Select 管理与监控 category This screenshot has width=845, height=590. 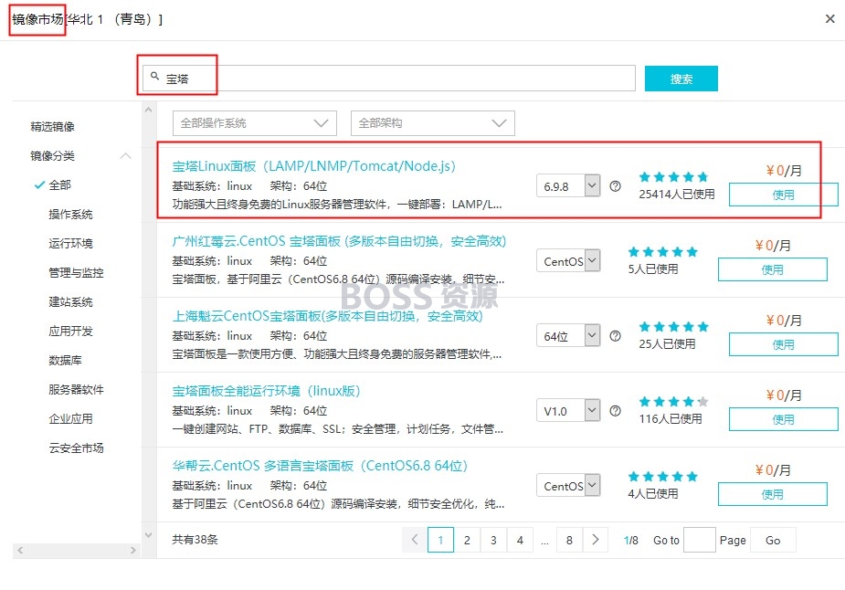coord(76,273)
